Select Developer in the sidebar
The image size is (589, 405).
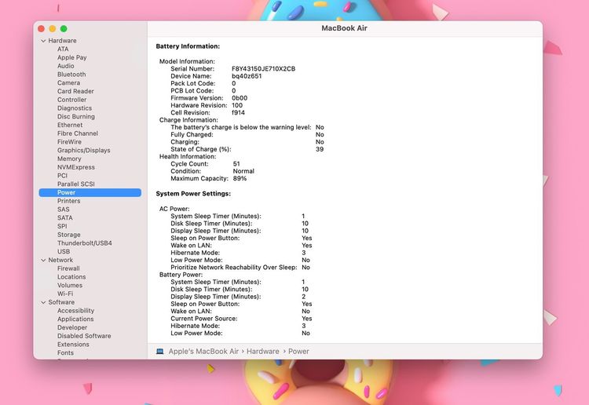[x=72, y=327]
